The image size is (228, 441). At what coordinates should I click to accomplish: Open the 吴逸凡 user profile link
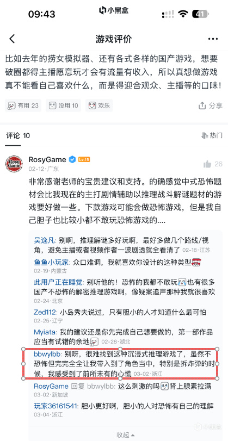pos(45,241)
